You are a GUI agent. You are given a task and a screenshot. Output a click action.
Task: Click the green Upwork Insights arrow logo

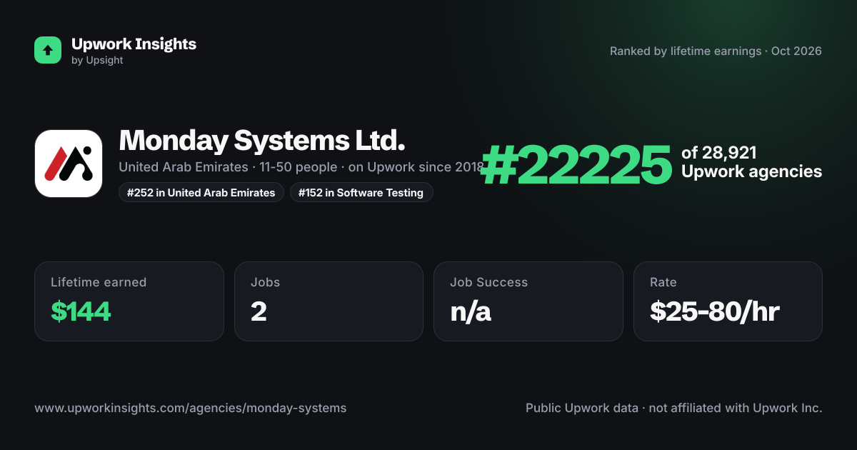tap(48, 50)
